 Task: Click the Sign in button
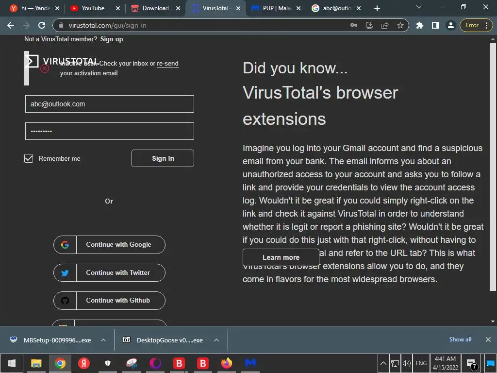(x=163, y=158)
